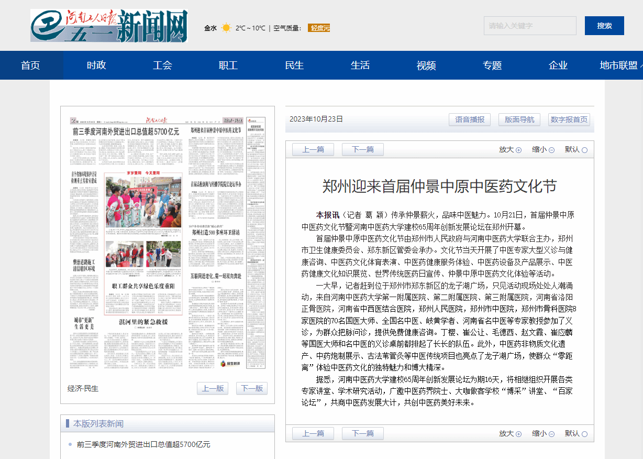Click the bottom 放大 zoom-in plus icon

pyautogui.click(x=518, y=434)
